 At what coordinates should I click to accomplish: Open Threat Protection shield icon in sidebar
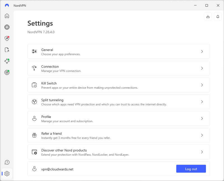click(7, 38)
